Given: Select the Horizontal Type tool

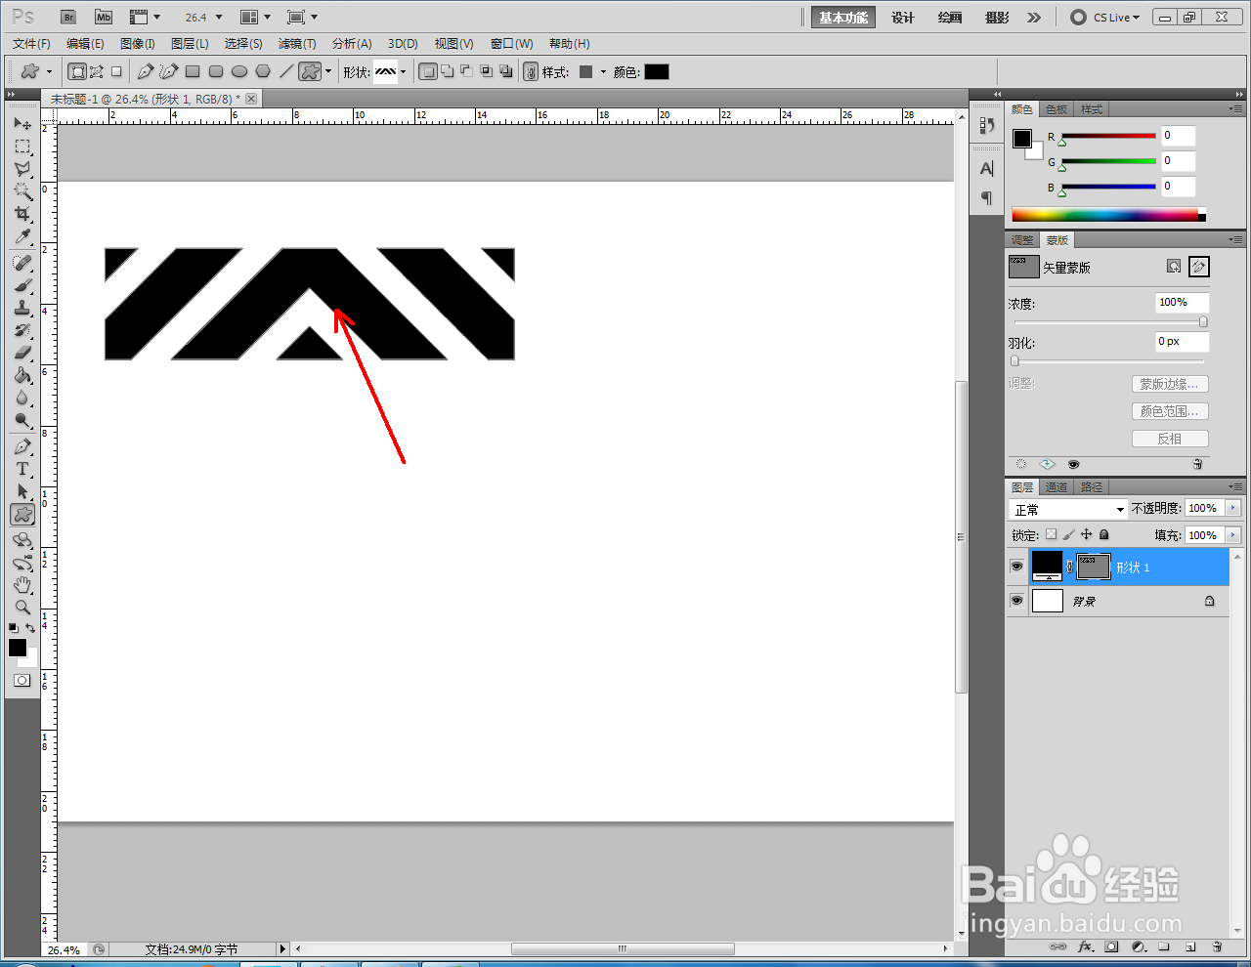Looking at the screenshot, I should (x=22, y=469).
